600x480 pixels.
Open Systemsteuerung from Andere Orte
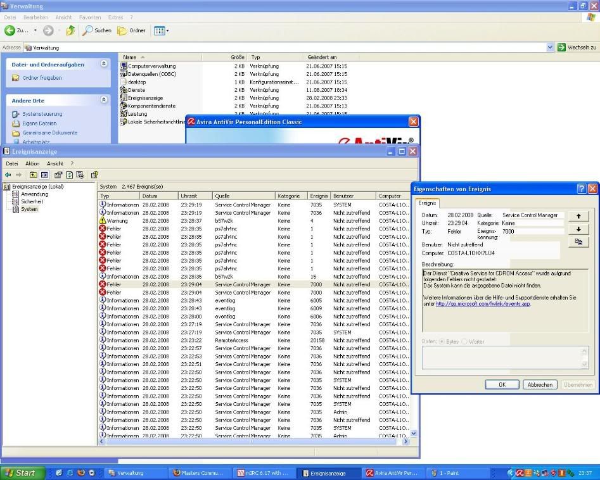(x=42, y=114)
